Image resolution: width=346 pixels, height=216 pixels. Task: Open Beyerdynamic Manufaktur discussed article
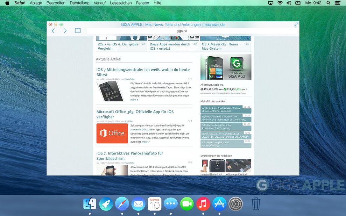[x=226, y=118]
